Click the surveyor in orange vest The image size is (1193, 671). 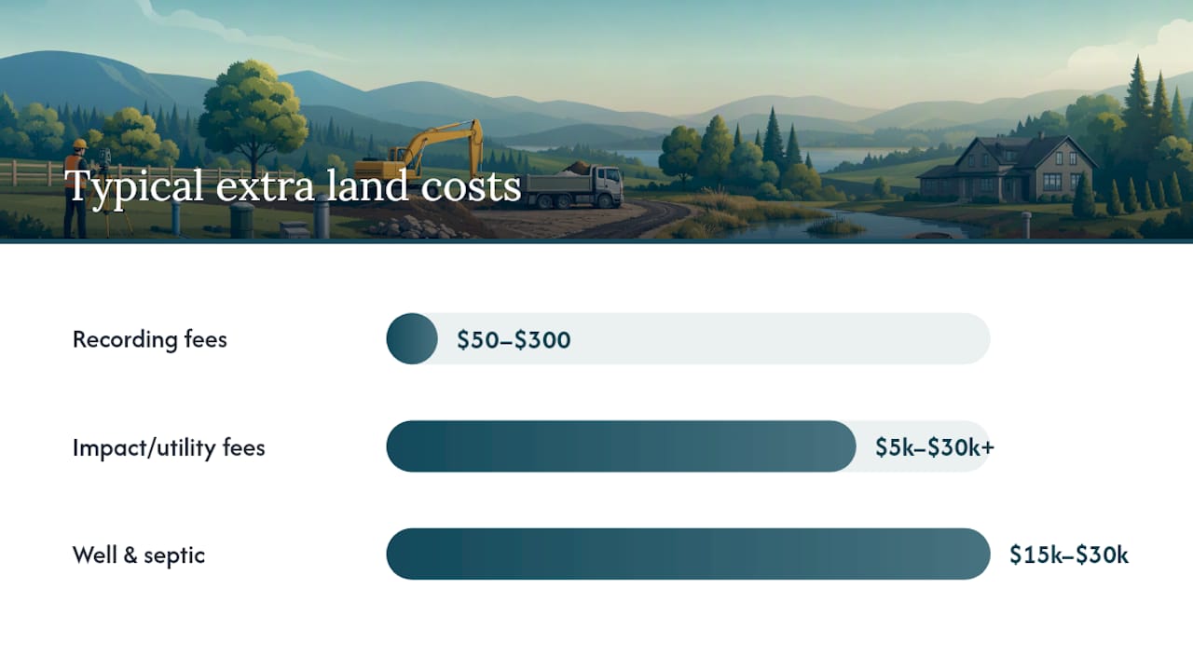click(76, 187)
